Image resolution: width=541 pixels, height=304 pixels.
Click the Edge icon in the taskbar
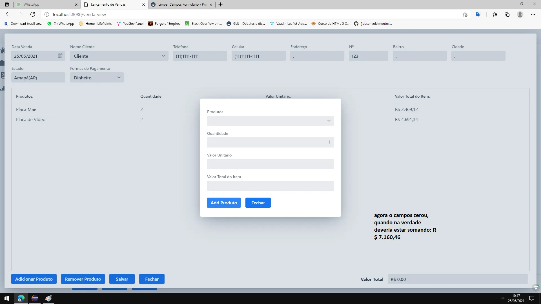[x=21, y=298]
